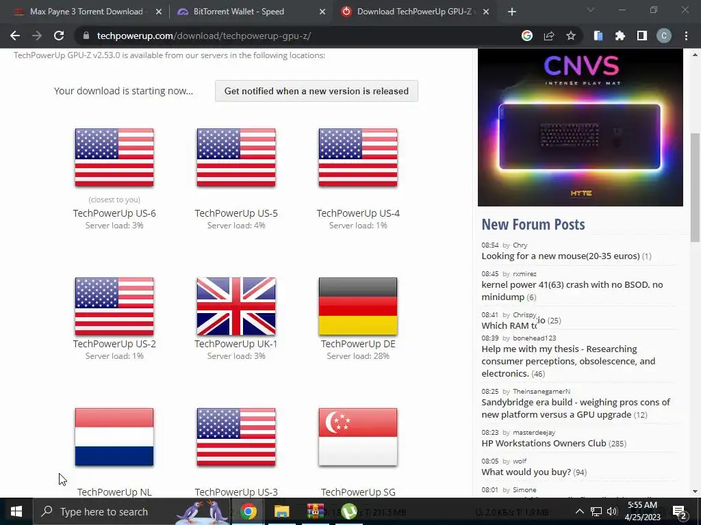
Task: Open a new browser tab
Action: tap(512, 12)
